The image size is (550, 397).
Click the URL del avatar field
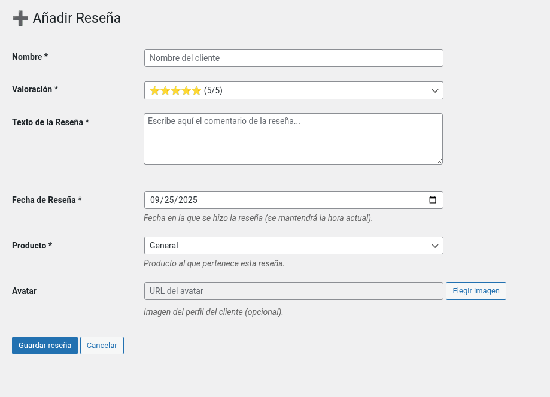[x=293, y=291]
